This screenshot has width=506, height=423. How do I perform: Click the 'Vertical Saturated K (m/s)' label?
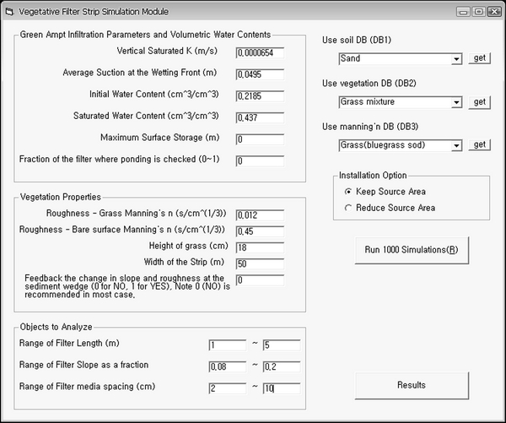(167, 51)
